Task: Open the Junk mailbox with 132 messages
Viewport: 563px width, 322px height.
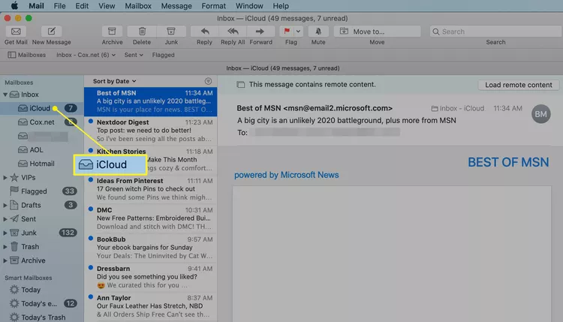Action: click(43, 233)
